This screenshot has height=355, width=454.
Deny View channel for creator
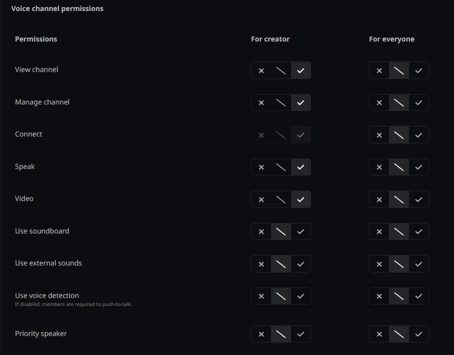tap(261, 70)
